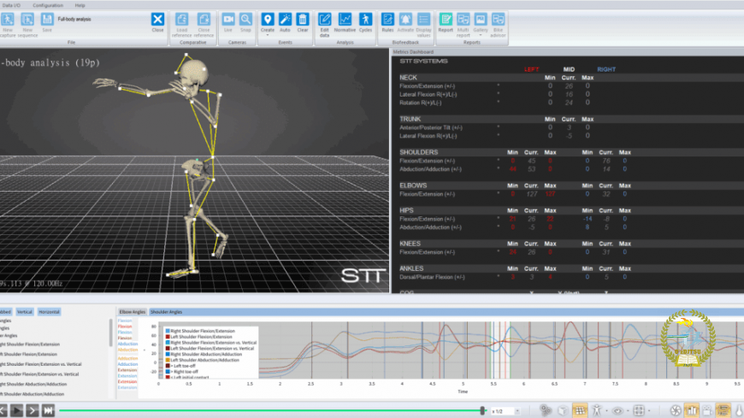744x418 pixels.
Task: Click the camera shutter aperture icon
Action: click(676, 410)
